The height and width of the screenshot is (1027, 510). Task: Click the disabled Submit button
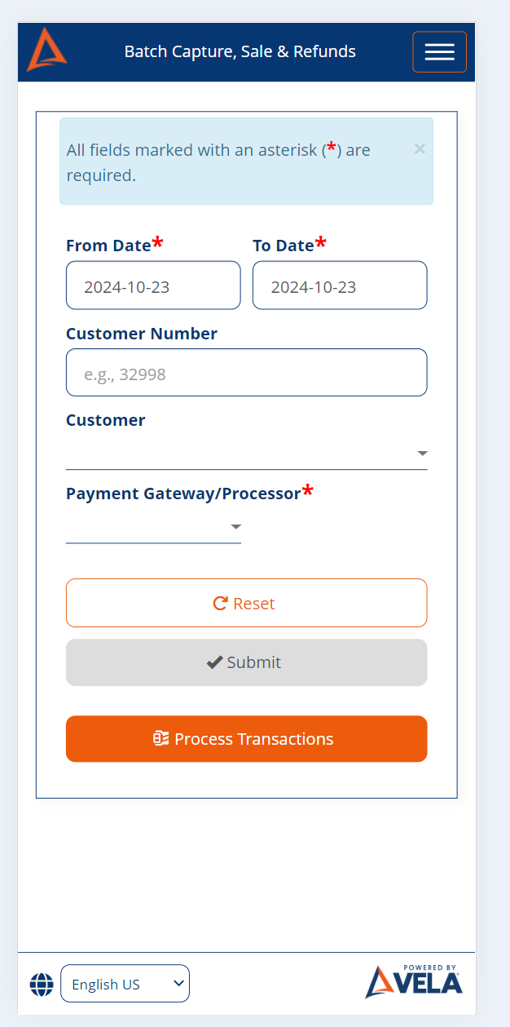pyautogui.click(x=246, y=662)
